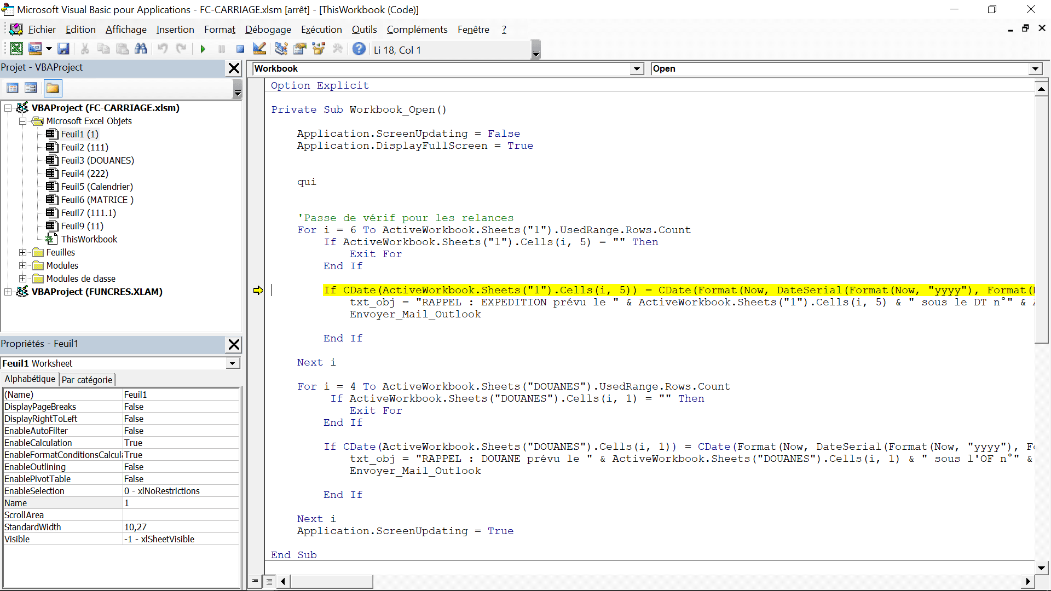The width and height of the screenshot is (1051, 591).
Task: Select Feuil3 (DOUANES) in project tree
Action: click(97, 160)
